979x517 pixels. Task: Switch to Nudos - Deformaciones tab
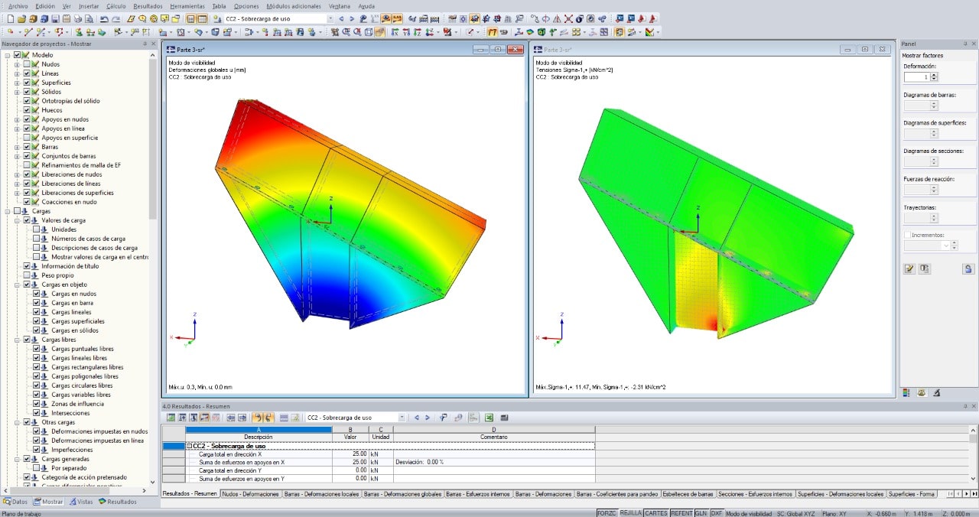(x=251, y=494)
